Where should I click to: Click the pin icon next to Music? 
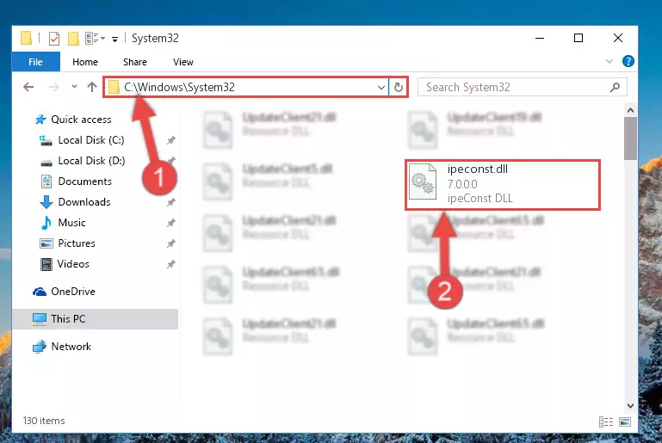170,223
